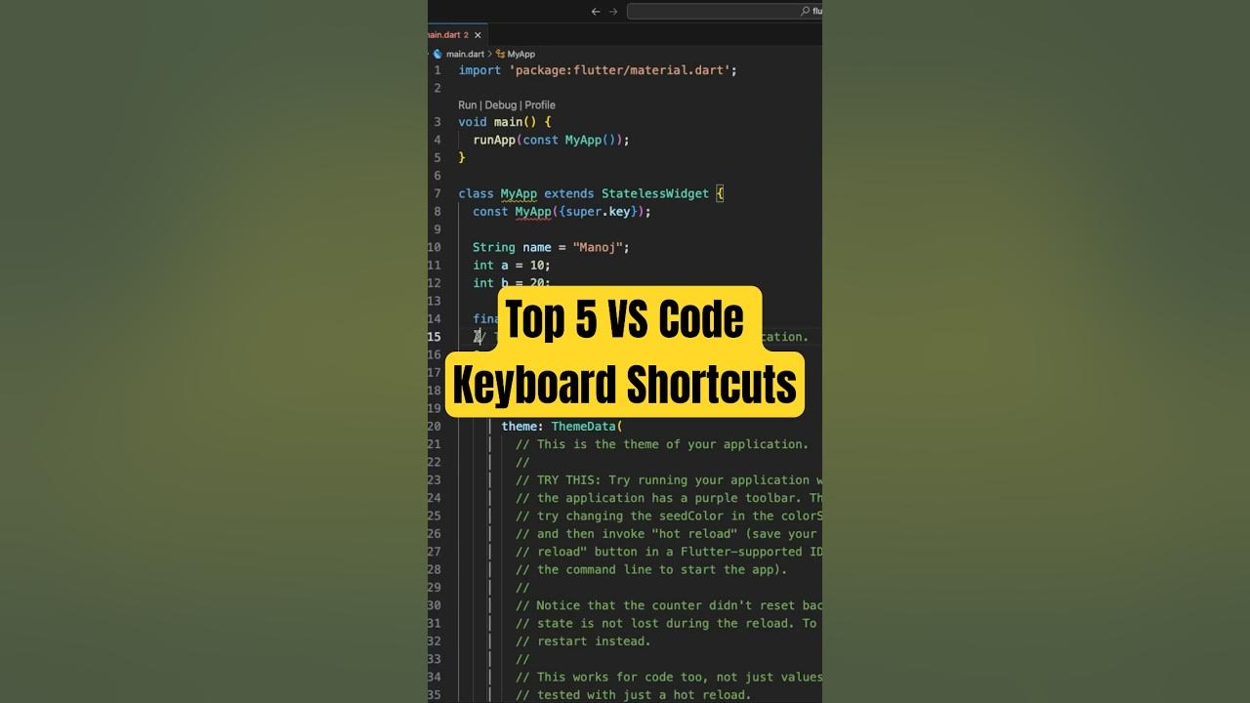
Task: Click runApp on line 4
Action: (x=494, y=140)
